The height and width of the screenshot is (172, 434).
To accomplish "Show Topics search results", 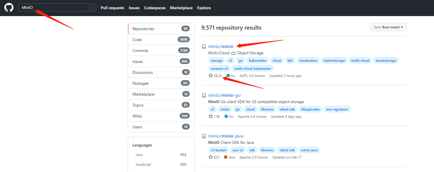I will (161, 105).
